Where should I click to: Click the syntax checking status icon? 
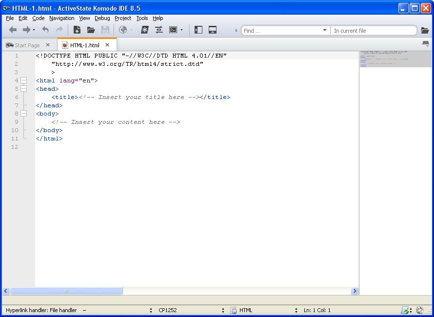(405, 310)
